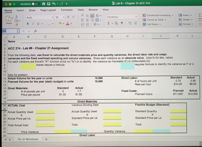Add a new sheet with plus button

(46, 139)
